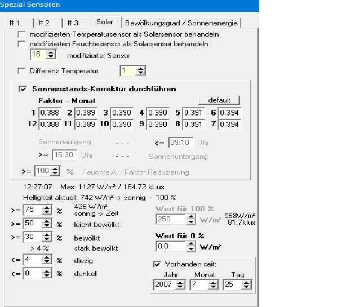Image resolution: width=346 pixels, height=307 pixels.
Task: Click the Tag 25 spinner arrows
Action: coord(246,285)
